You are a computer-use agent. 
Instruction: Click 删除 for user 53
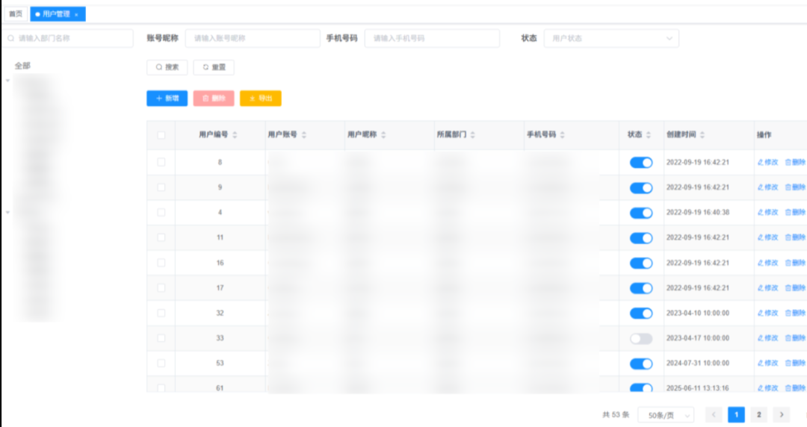click(x=795, y=364)
